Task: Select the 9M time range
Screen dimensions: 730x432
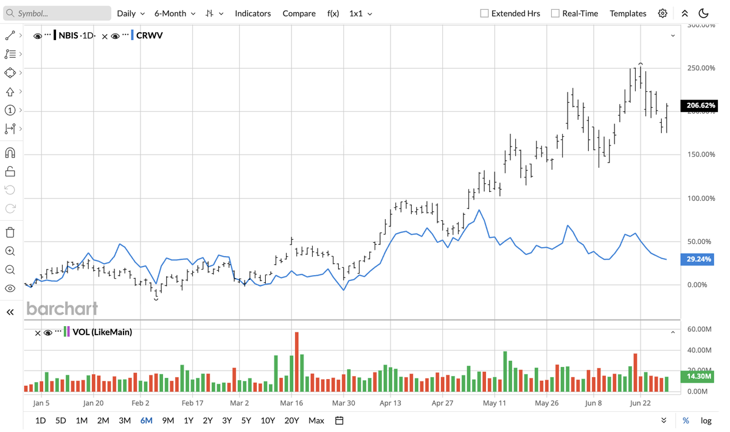Action: point(168,420)
